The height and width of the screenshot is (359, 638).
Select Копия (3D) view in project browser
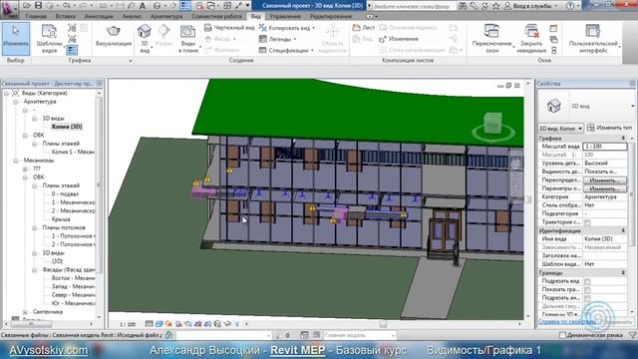pyautogui.click(x=67, y=127)
